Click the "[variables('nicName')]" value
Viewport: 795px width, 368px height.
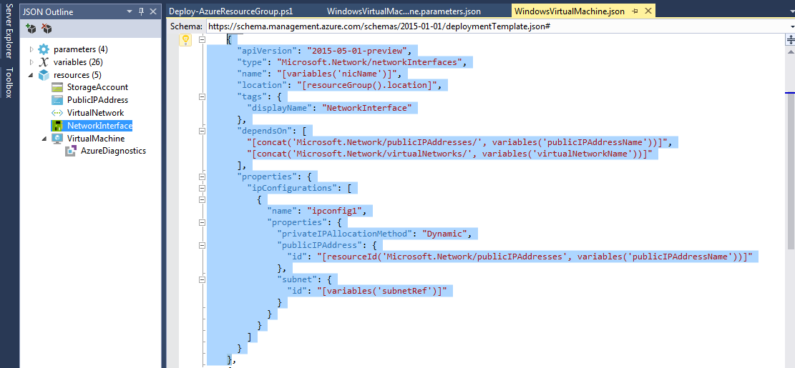click(x=336, y=74)
